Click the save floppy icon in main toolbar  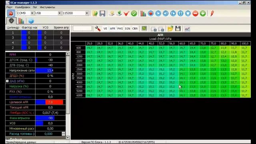(x=102, y=13)
